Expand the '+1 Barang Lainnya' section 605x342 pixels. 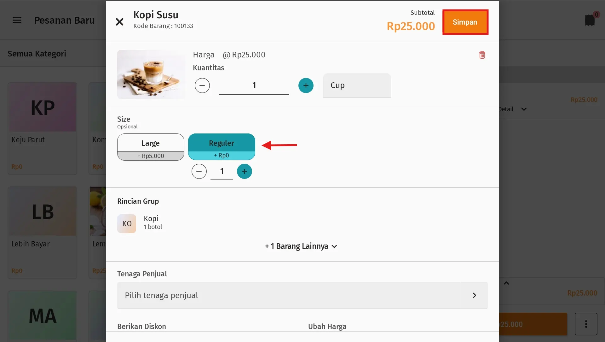301,246
